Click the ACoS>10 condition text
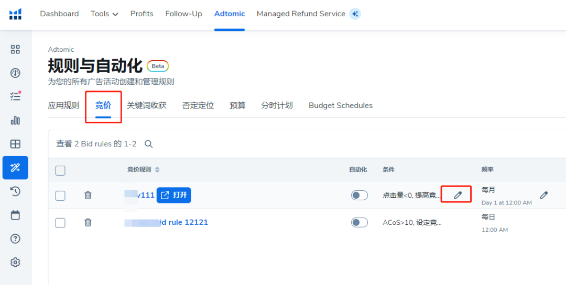Image resolution: width=566 pixels, height=285 pixels. pyautogui.click(x=412, y=223)
